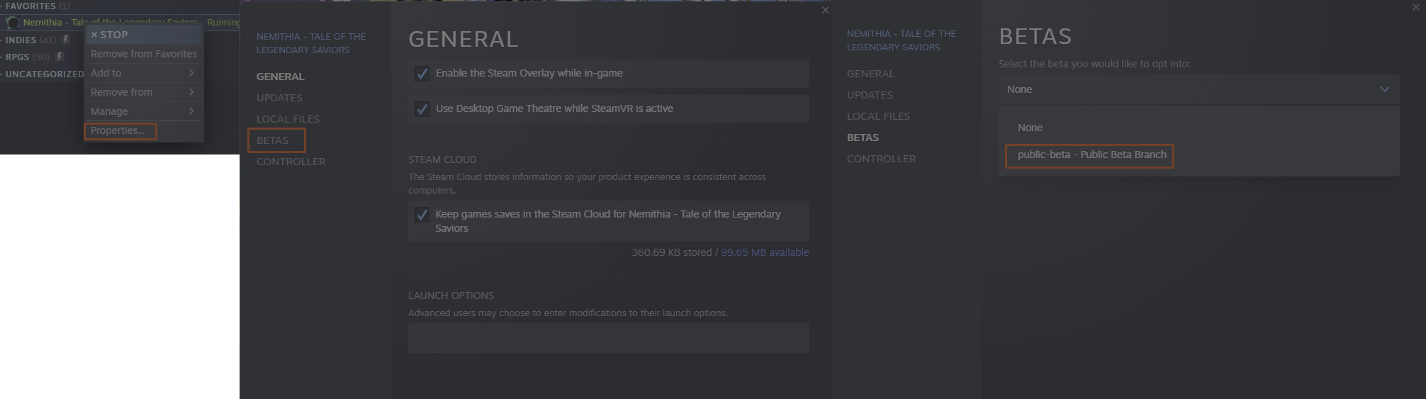Image resolution: width=1426 pixels, height=399 pixels.
Task: Select Remove from Favorites menu entry
Action: pos(144,54)
